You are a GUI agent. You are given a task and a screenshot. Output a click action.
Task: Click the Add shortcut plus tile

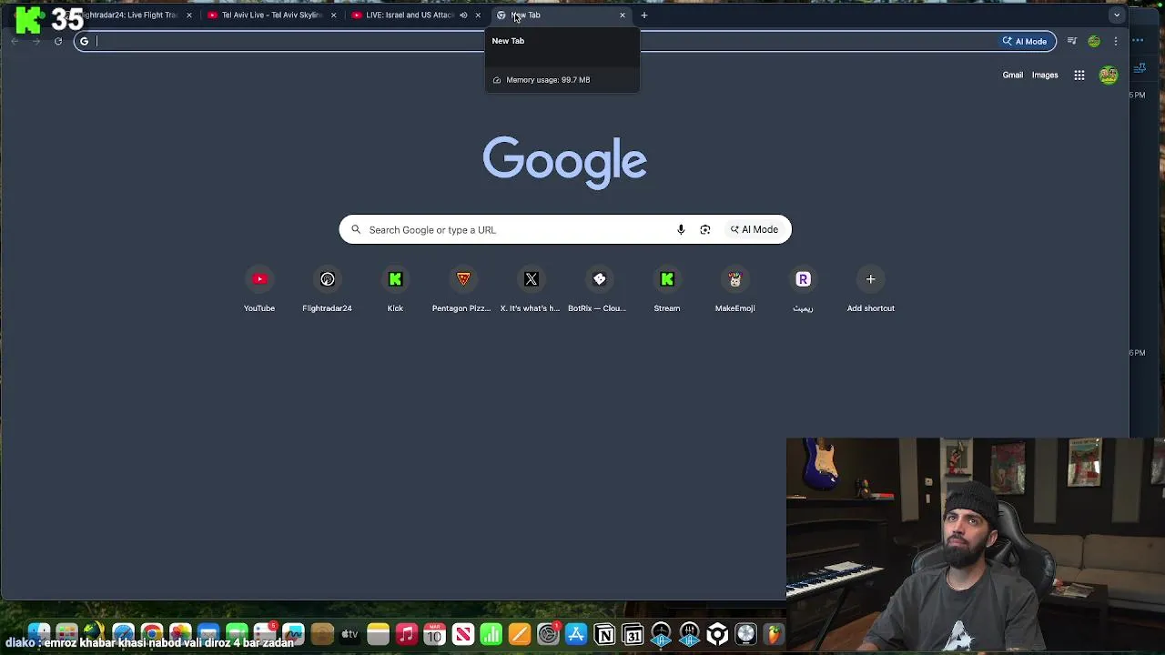[x=870, y=279]
